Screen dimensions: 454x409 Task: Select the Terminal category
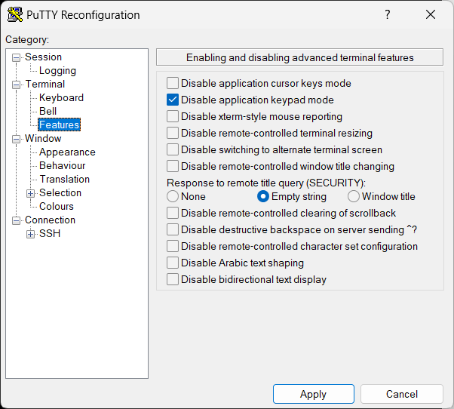[x=45, y=85]
